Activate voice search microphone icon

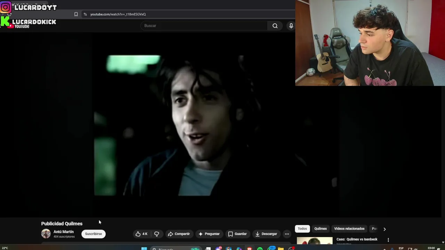click(291, 26)
